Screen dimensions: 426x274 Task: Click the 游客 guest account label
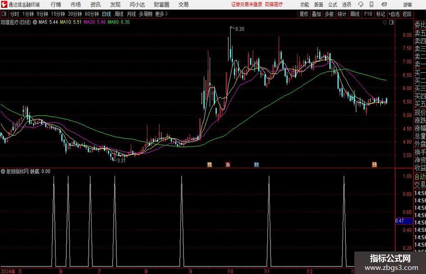point(407,4)
